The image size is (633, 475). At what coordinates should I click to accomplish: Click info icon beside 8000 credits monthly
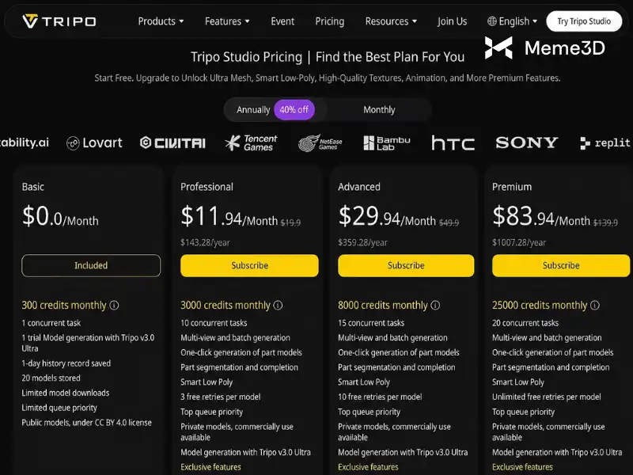(x=435, y=306)
